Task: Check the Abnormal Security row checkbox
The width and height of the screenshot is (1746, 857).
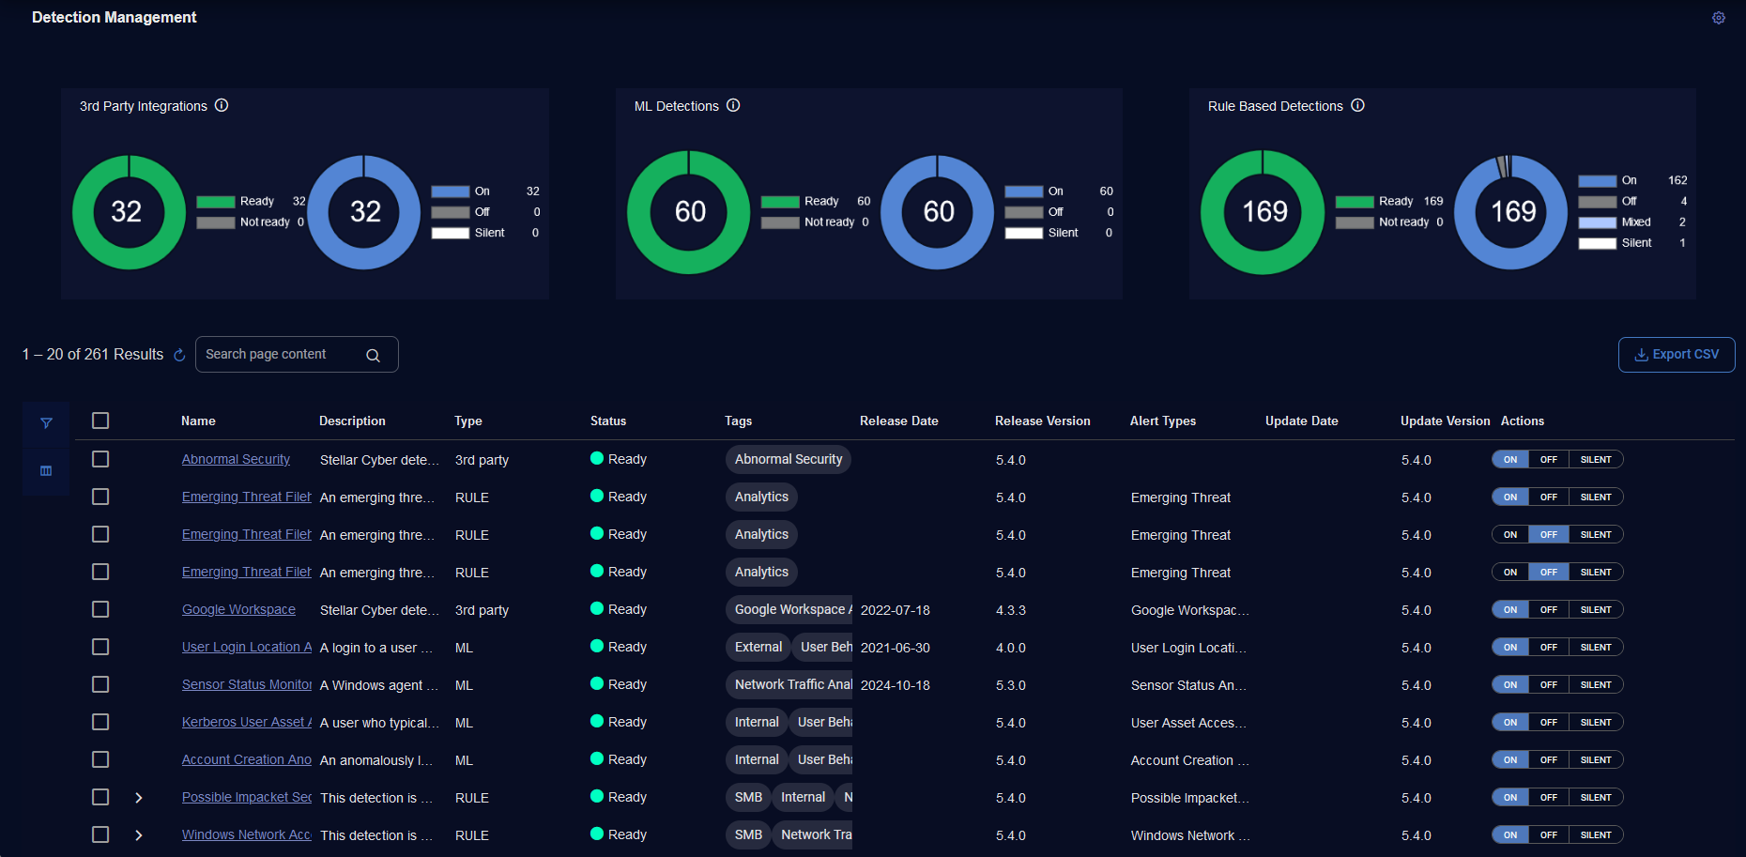Action: click(x=100, y=459)
